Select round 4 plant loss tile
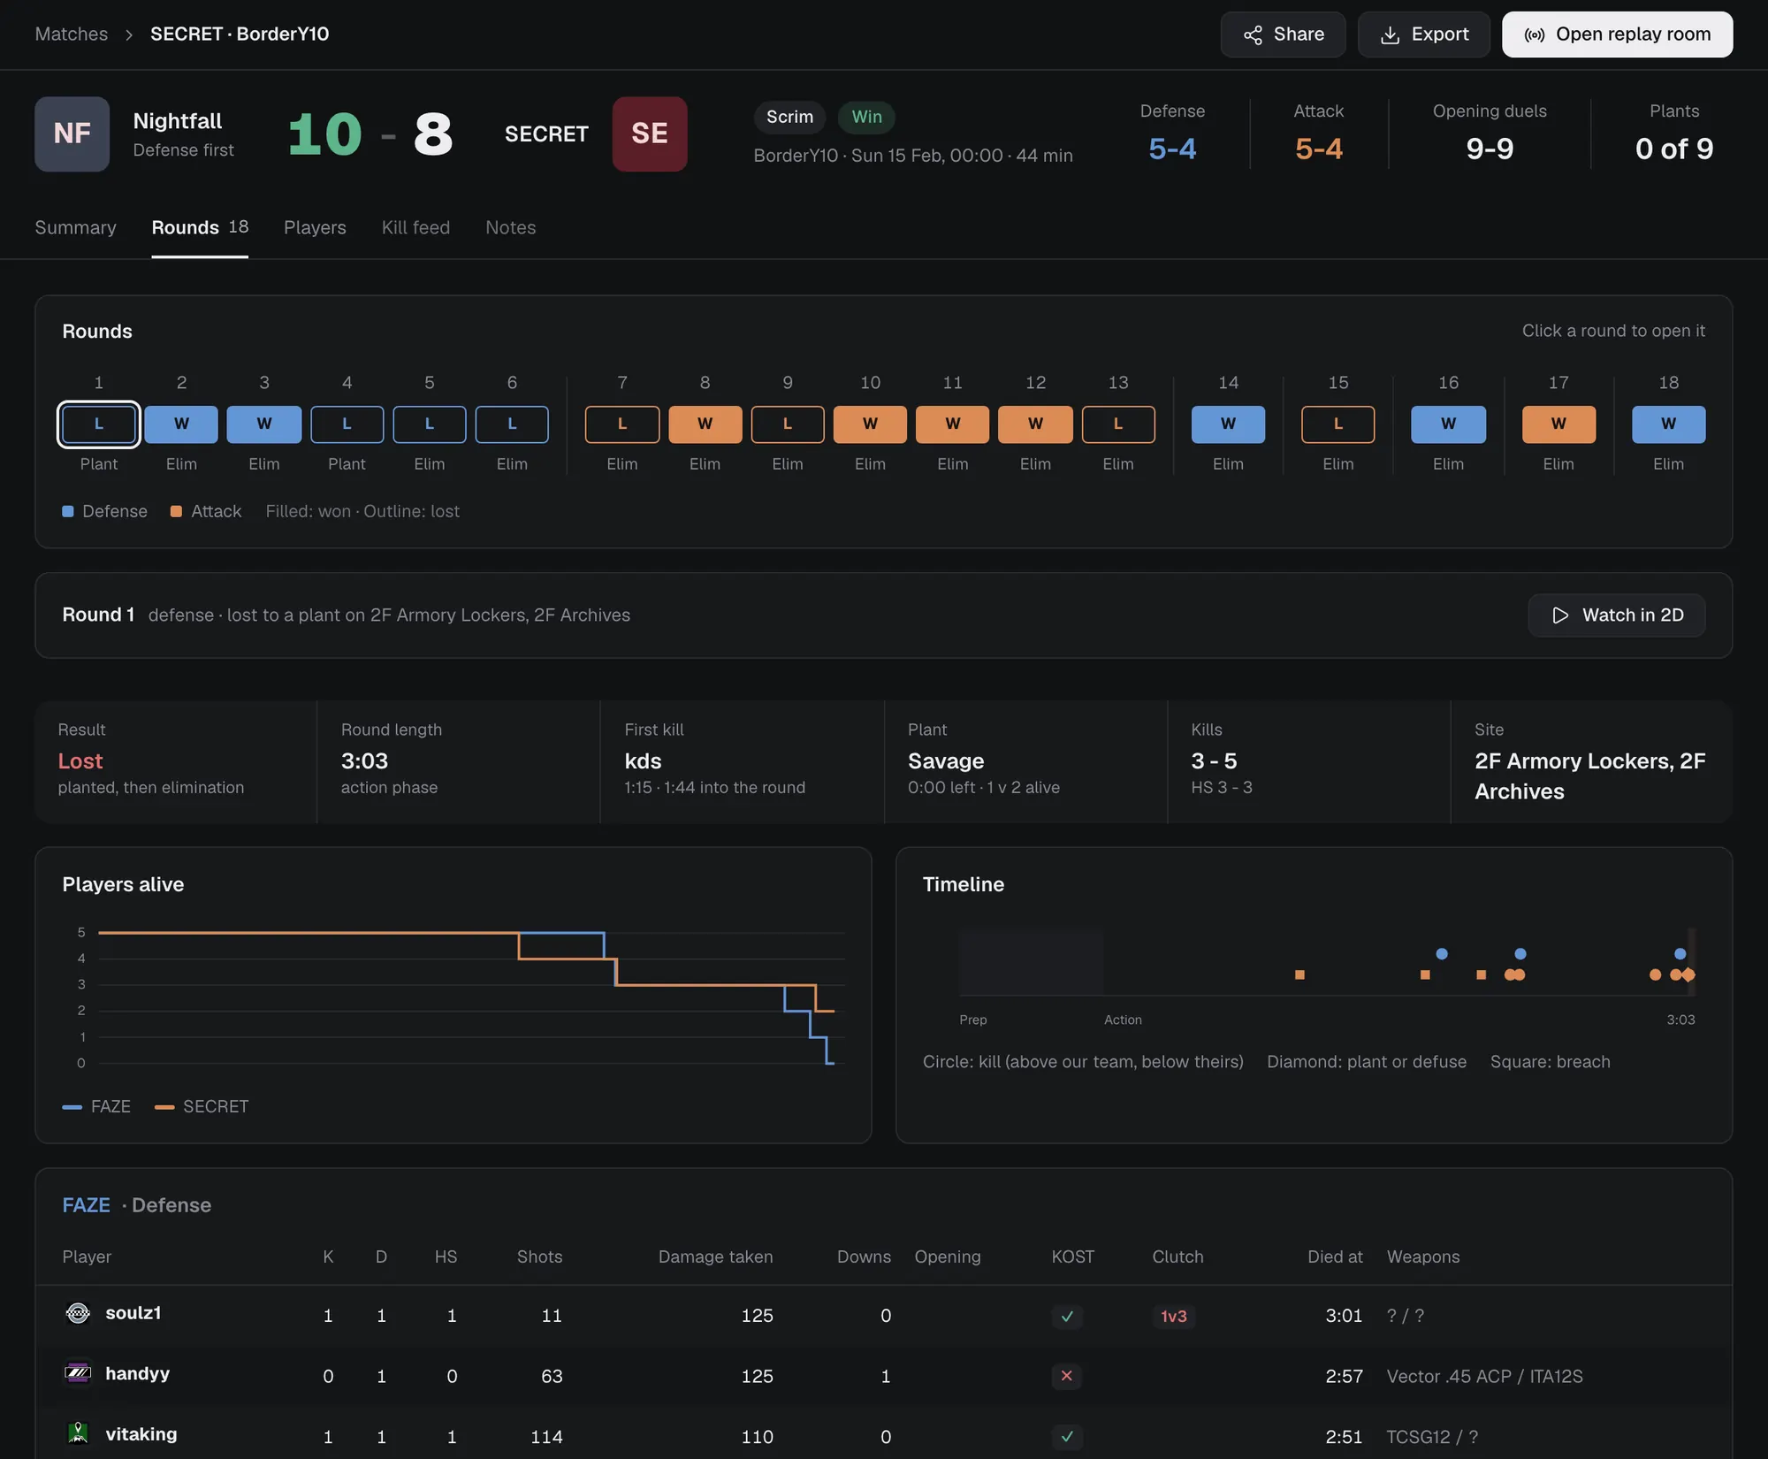The height and width of the screenshot is (1459, 1768). [347, 424]
